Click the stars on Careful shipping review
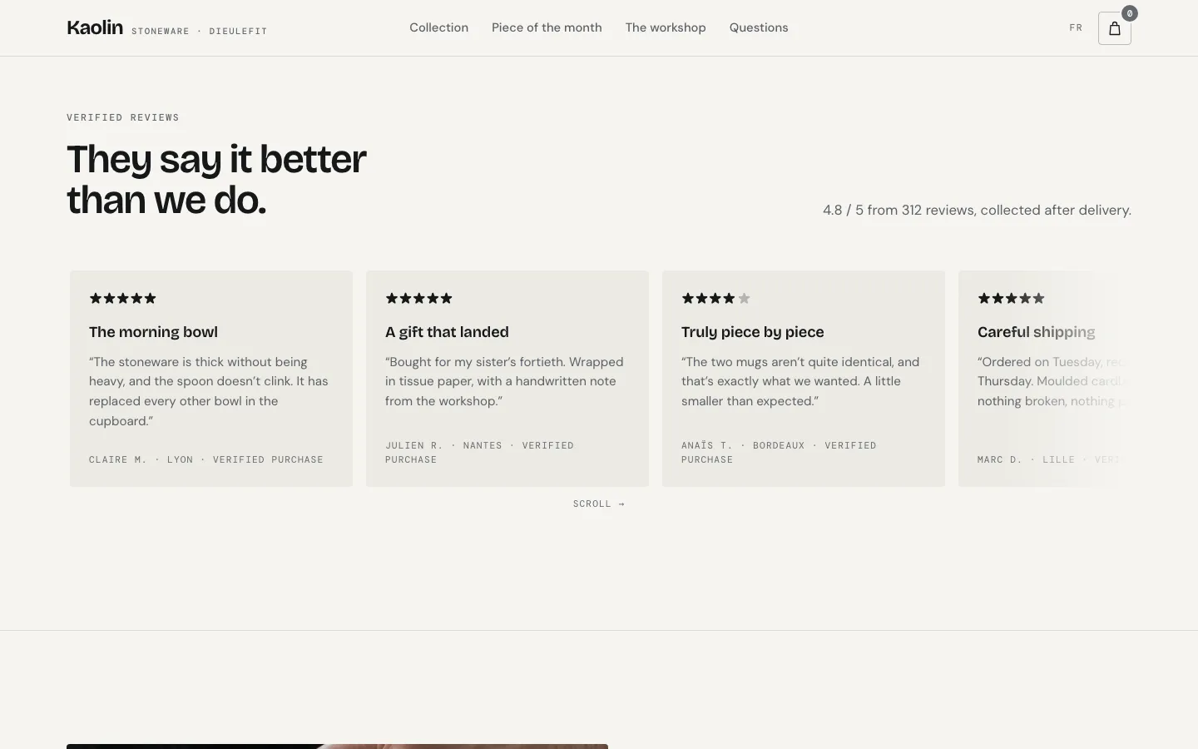This screenshot has height=749, width=1198. pyautogui.click(x=1011, y=298)
